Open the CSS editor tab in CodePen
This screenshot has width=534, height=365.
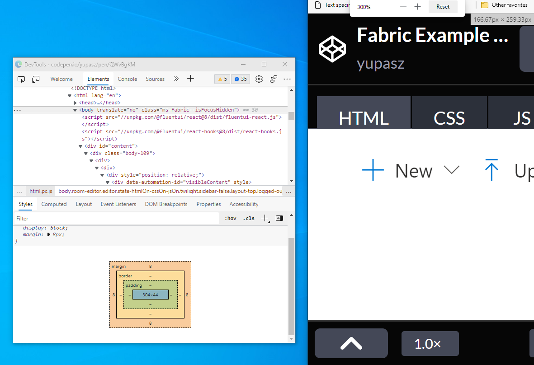pyautogui.click(x=449, y=112)
